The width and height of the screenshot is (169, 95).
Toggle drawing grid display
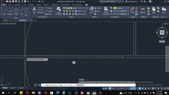110,88
